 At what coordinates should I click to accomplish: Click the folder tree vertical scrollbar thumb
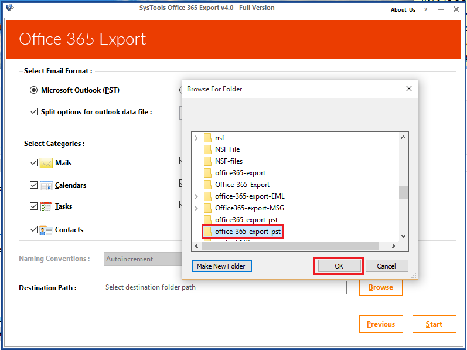pyautogui.click(x=403, y=193)
